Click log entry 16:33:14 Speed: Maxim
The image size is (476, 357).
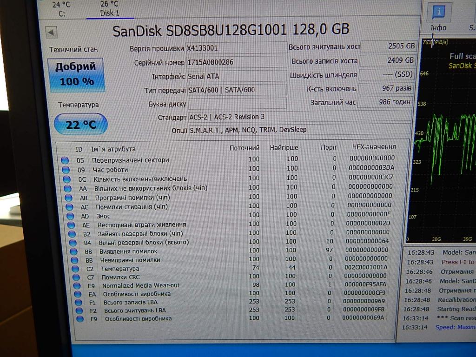pos(439,327)
